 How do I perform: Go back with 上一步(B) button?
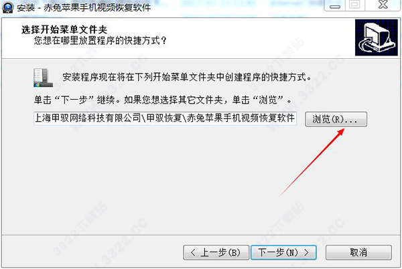[x=216, y=253]
